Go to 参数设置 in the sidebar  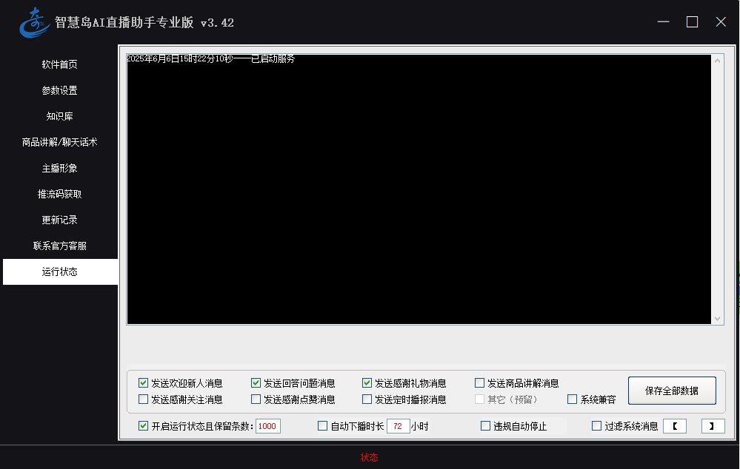click(x=59, y=90)
